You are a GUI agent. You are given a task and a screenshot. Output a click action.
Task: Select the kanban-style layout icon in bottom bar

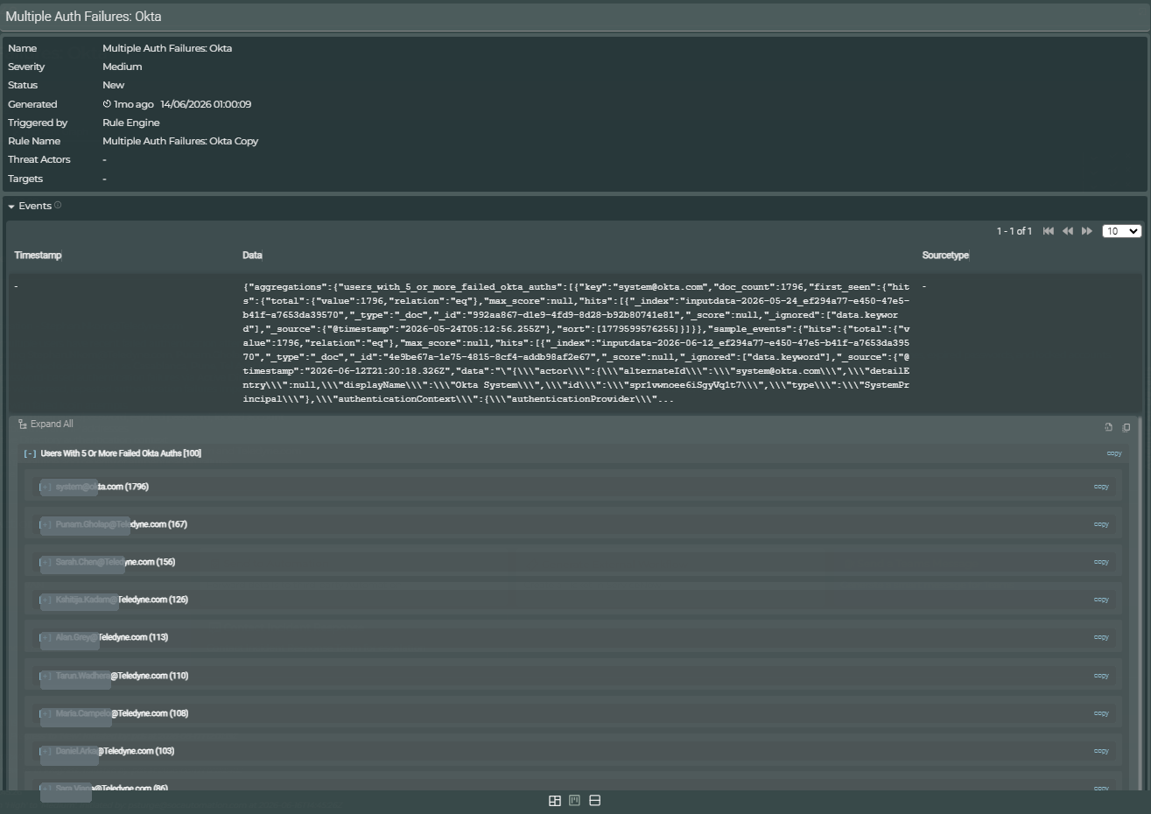click(x=575, y=800)
